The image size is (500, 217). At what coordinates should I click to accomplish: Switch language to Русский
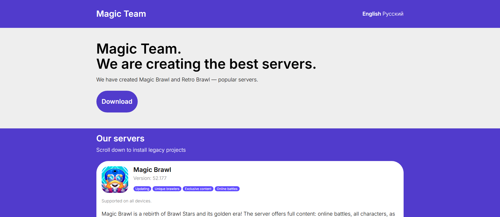[x=393, y=14]
